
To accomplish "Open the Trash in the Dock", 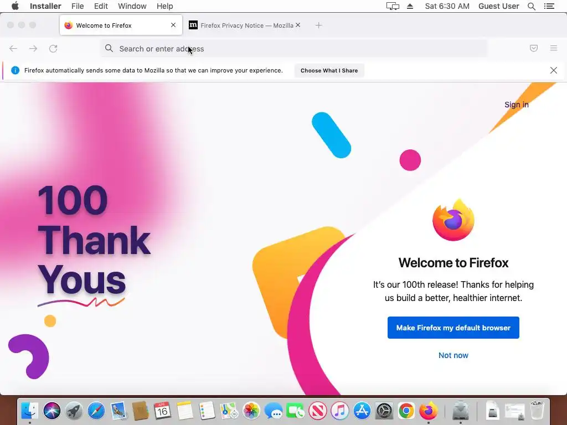I will tap(537, 411).
